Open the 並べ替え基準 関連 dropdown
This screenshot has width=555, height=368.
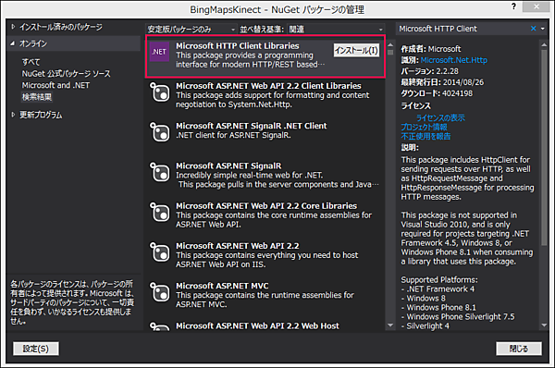click(336, 29)
